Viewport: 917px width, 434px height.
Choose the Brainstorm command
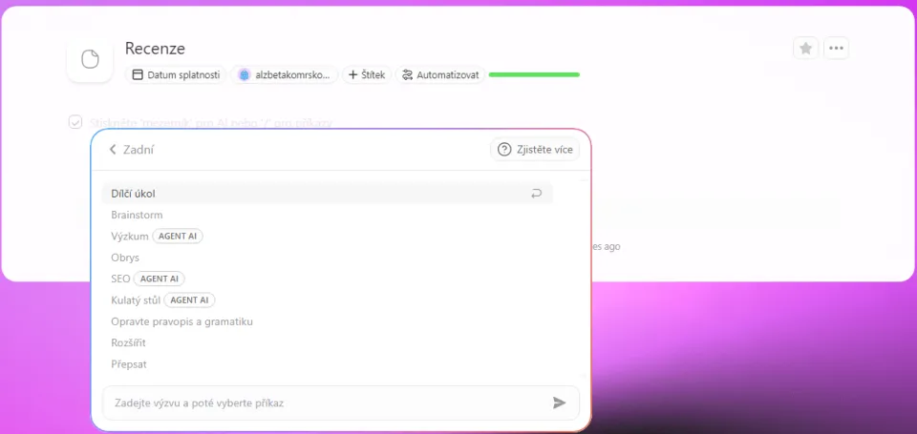coord(137,215)
